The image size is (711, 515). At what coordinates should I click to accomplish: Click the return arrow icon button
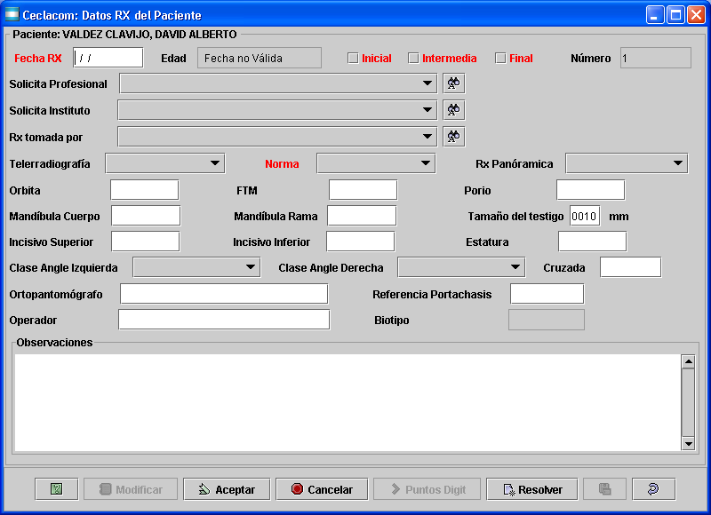pyautogui.click(x=653, y=489)
